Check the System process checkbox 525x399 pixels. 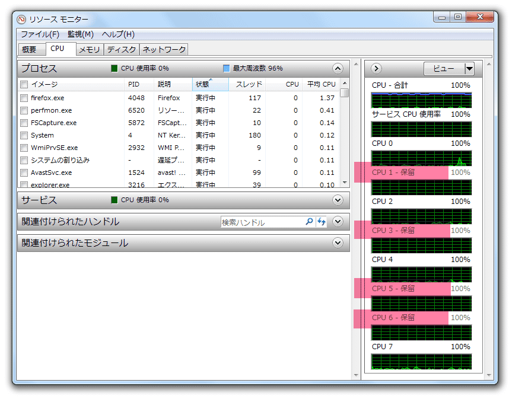[24, 135]
